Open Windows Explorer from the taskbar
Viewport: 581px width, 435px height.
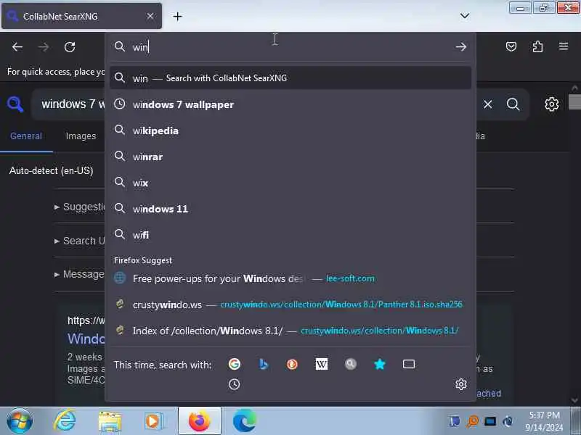(x=110, y=422)
